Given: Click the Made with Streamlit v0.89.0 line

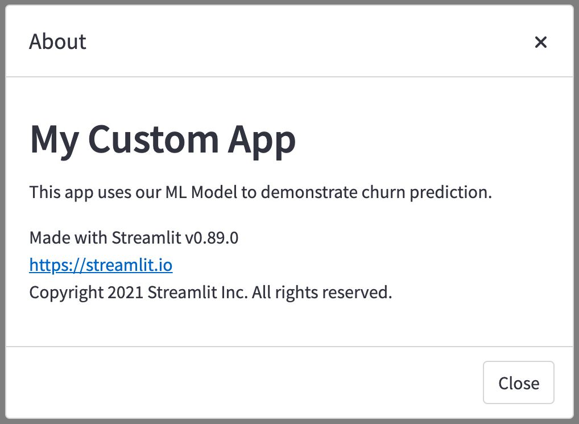Looking at the screenshot, I should (x=134, y=237).
